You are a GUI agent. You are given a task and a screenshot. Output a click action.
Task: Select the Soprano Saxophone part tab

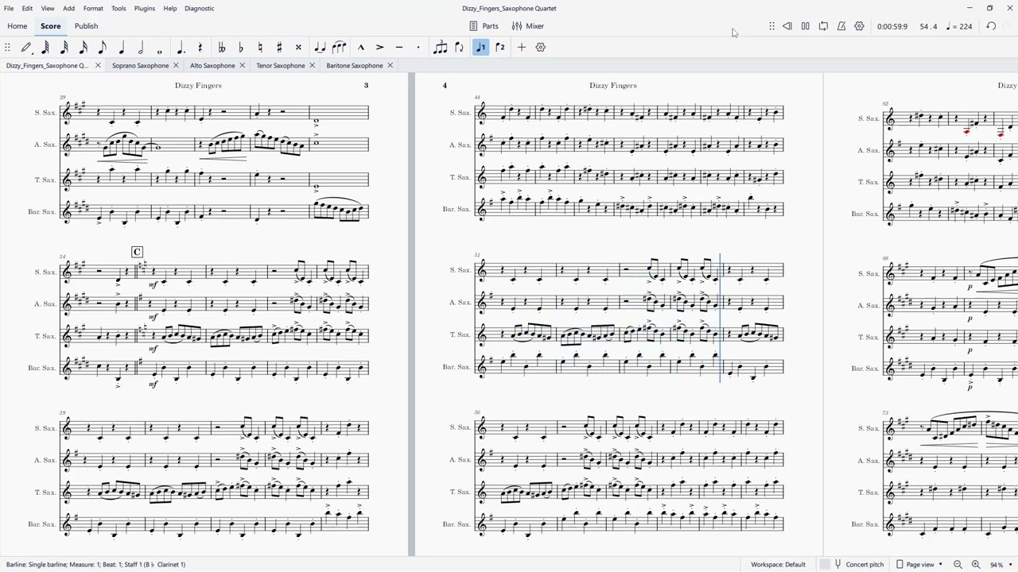[x=140, y=66]
